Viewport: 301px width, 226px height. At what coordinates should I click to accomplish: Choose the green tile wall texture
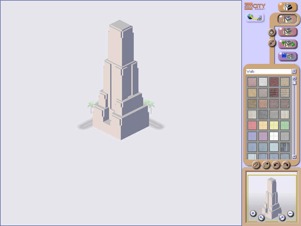click(285, 125)
